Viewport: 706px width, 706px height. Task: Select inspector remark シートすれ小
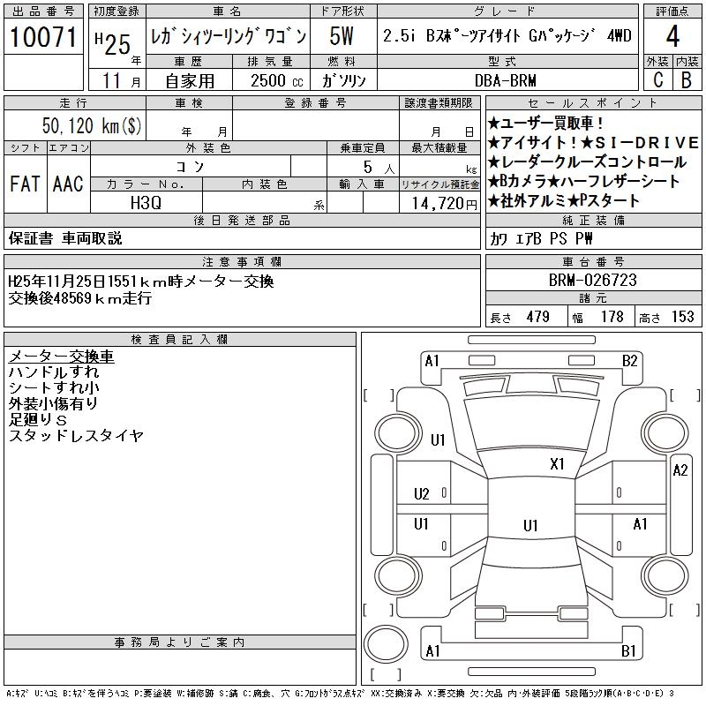click(x=54, y=387)
